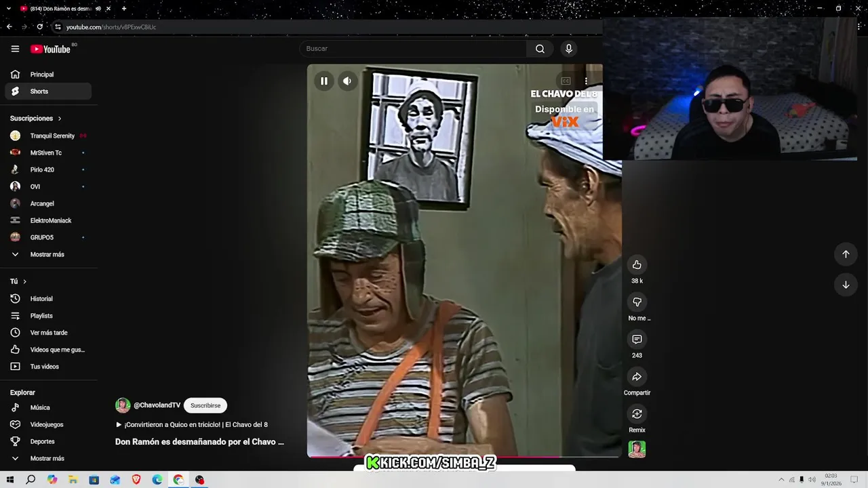Click the Buscar search field
868x488 pixels.
(413, 49)
